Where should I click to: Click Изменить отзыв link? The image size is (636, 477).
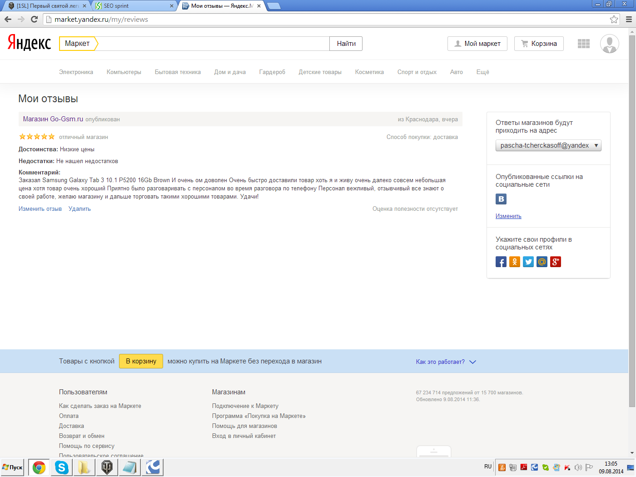(x=40, y=209)
